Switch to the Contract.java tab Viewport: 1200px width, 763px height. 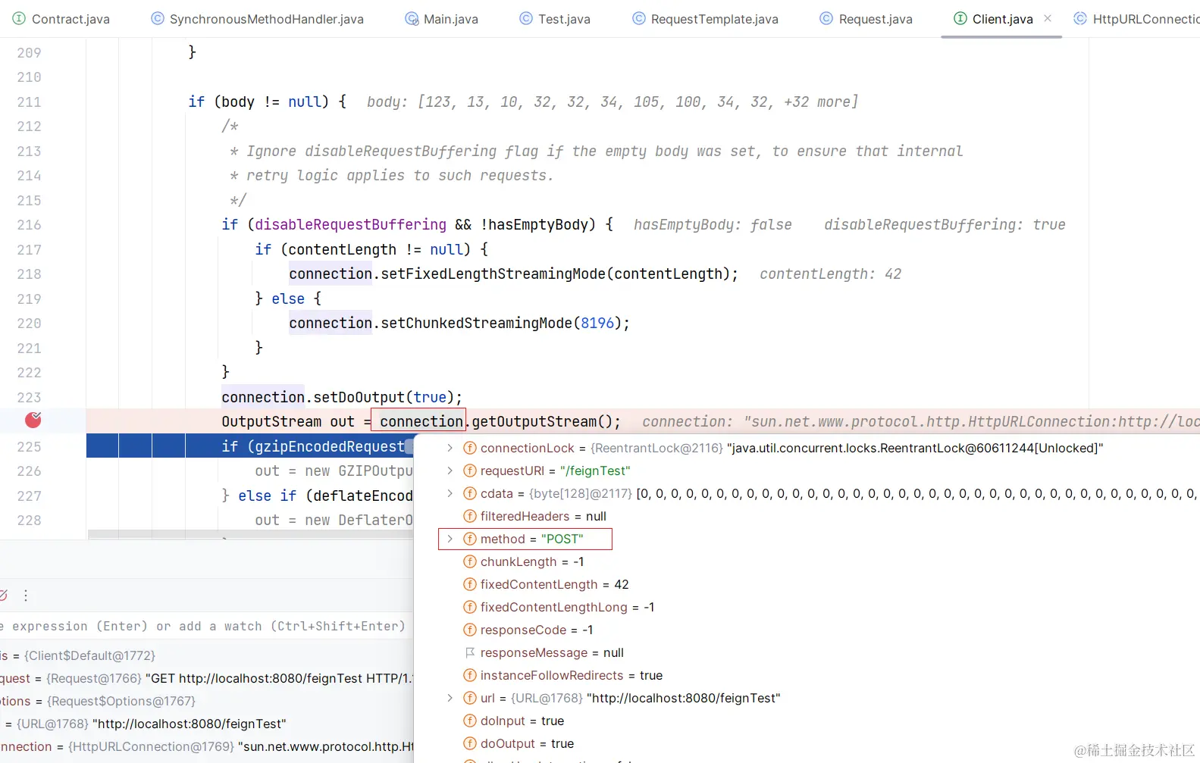pyautogui.click(x=61, y=19)
